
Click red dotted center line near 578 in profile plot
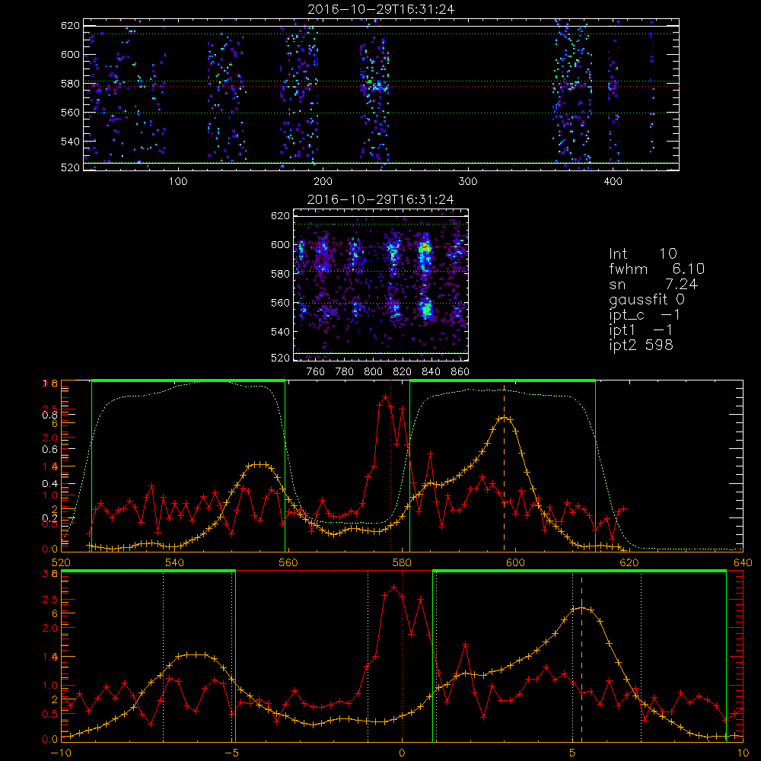390,466
